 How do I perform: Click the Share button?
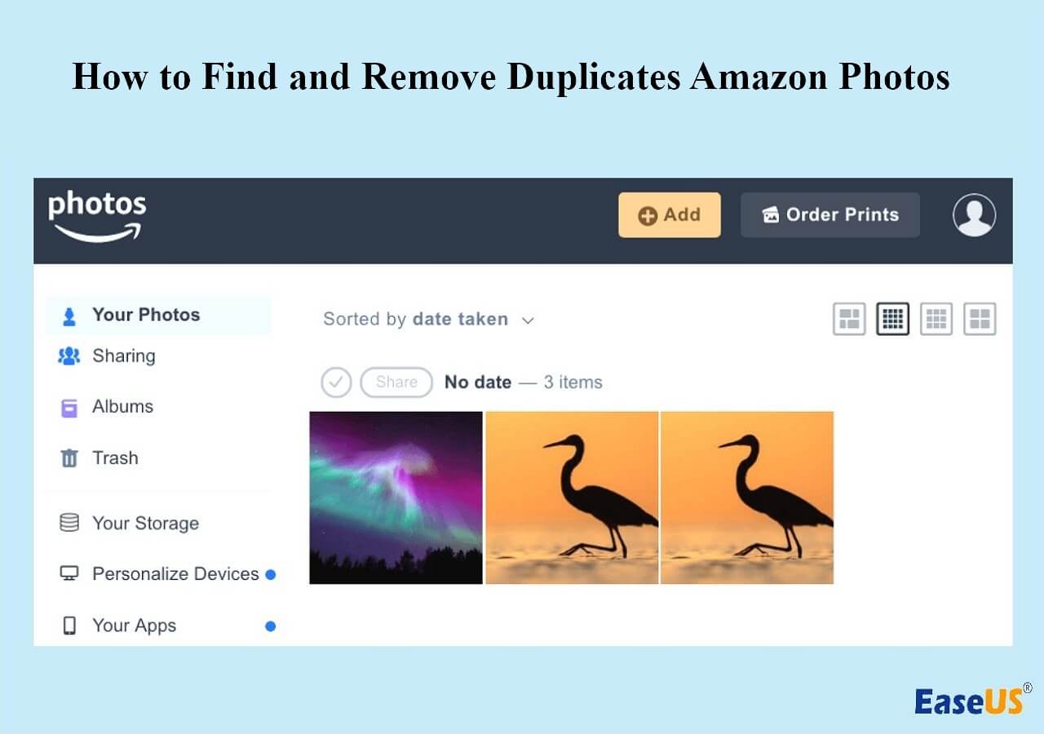(396, 382)
